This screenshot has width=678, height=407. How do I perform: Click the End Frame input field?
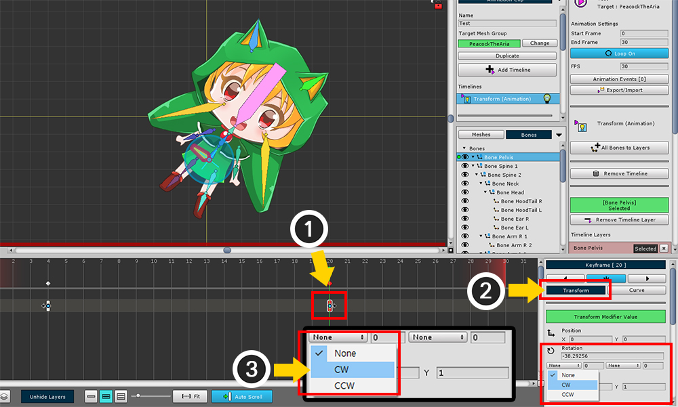click(644, 43)
